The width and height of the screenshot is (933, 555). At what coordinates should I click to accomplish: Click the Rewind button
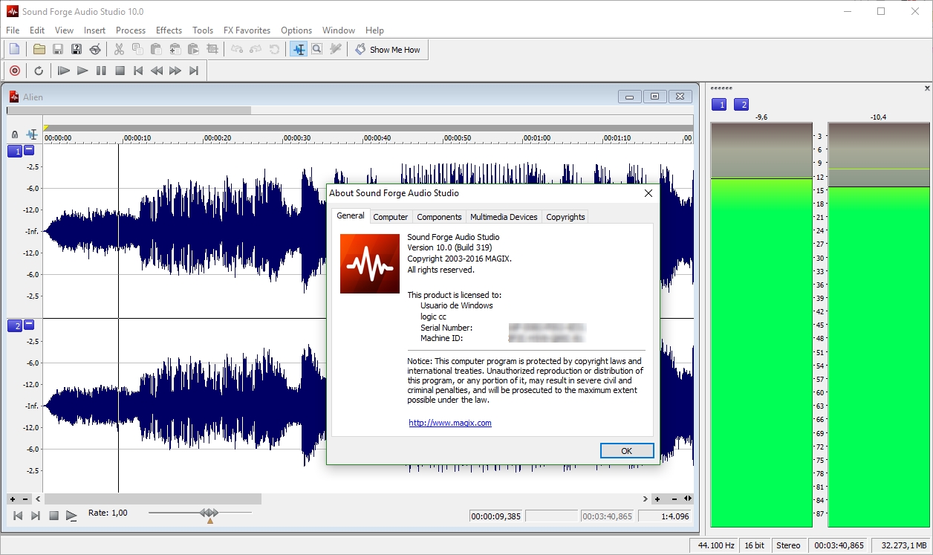click(x=157, y=71)
